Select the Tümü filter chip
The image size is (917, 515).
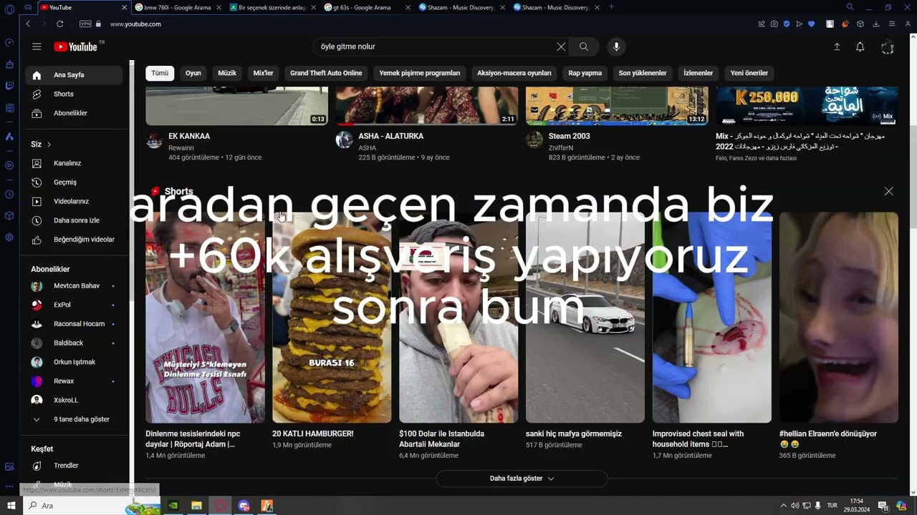[160, 73]
